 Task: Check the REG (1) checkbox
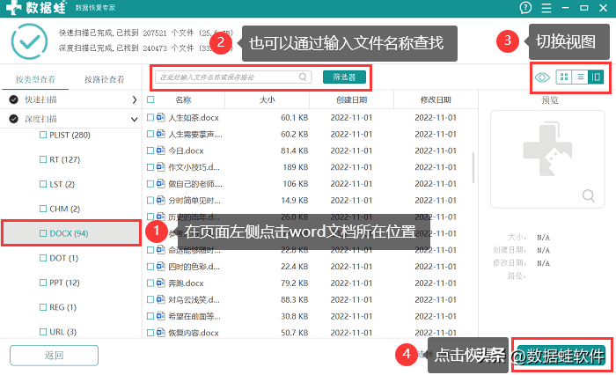click(43, 307)
